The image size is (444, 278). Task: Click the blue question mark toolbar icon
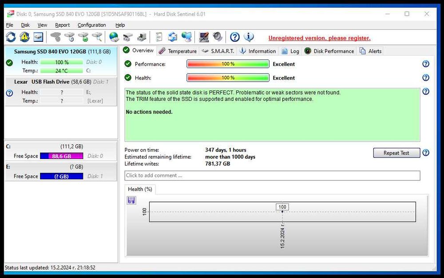pyautogui.click(x=235, y=37)
